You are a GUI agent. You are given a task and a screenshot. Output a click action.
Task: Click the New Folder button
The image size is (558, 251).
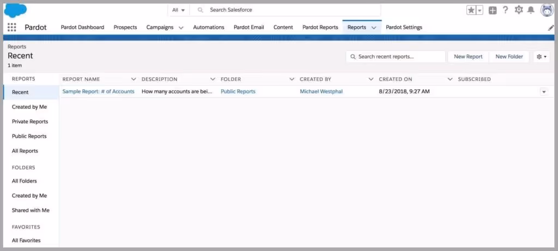(510, 57)
